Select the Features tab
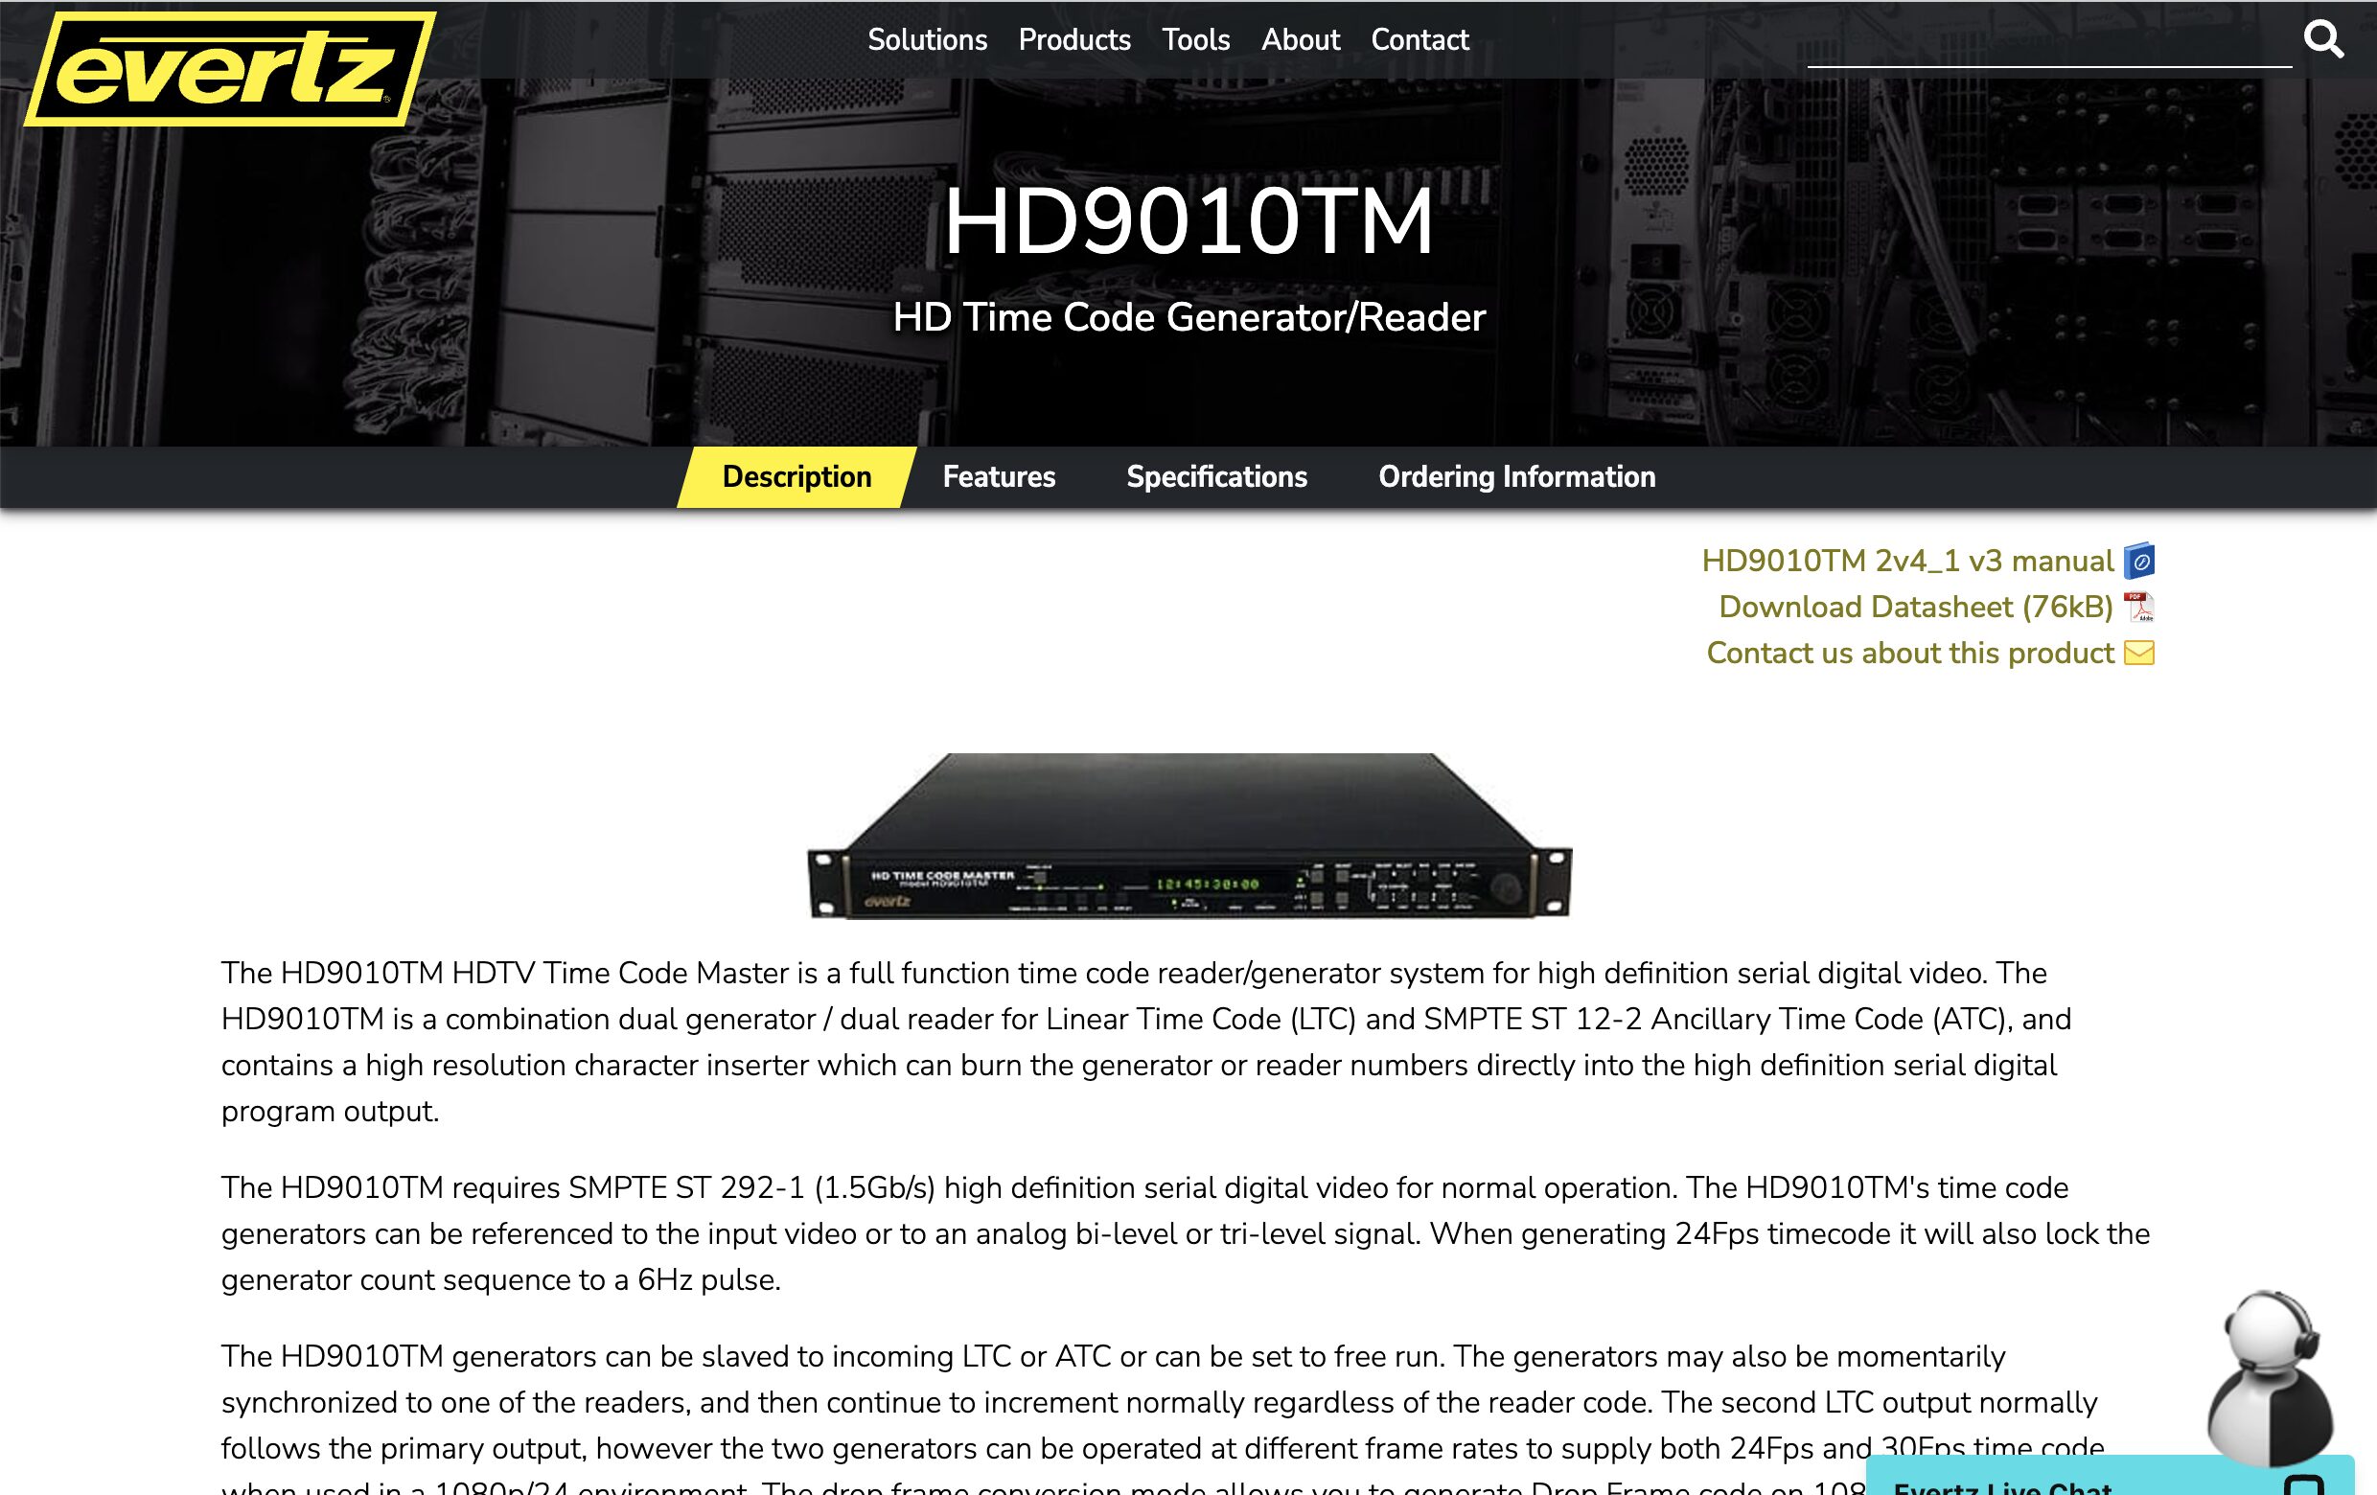 coord(999,475)
